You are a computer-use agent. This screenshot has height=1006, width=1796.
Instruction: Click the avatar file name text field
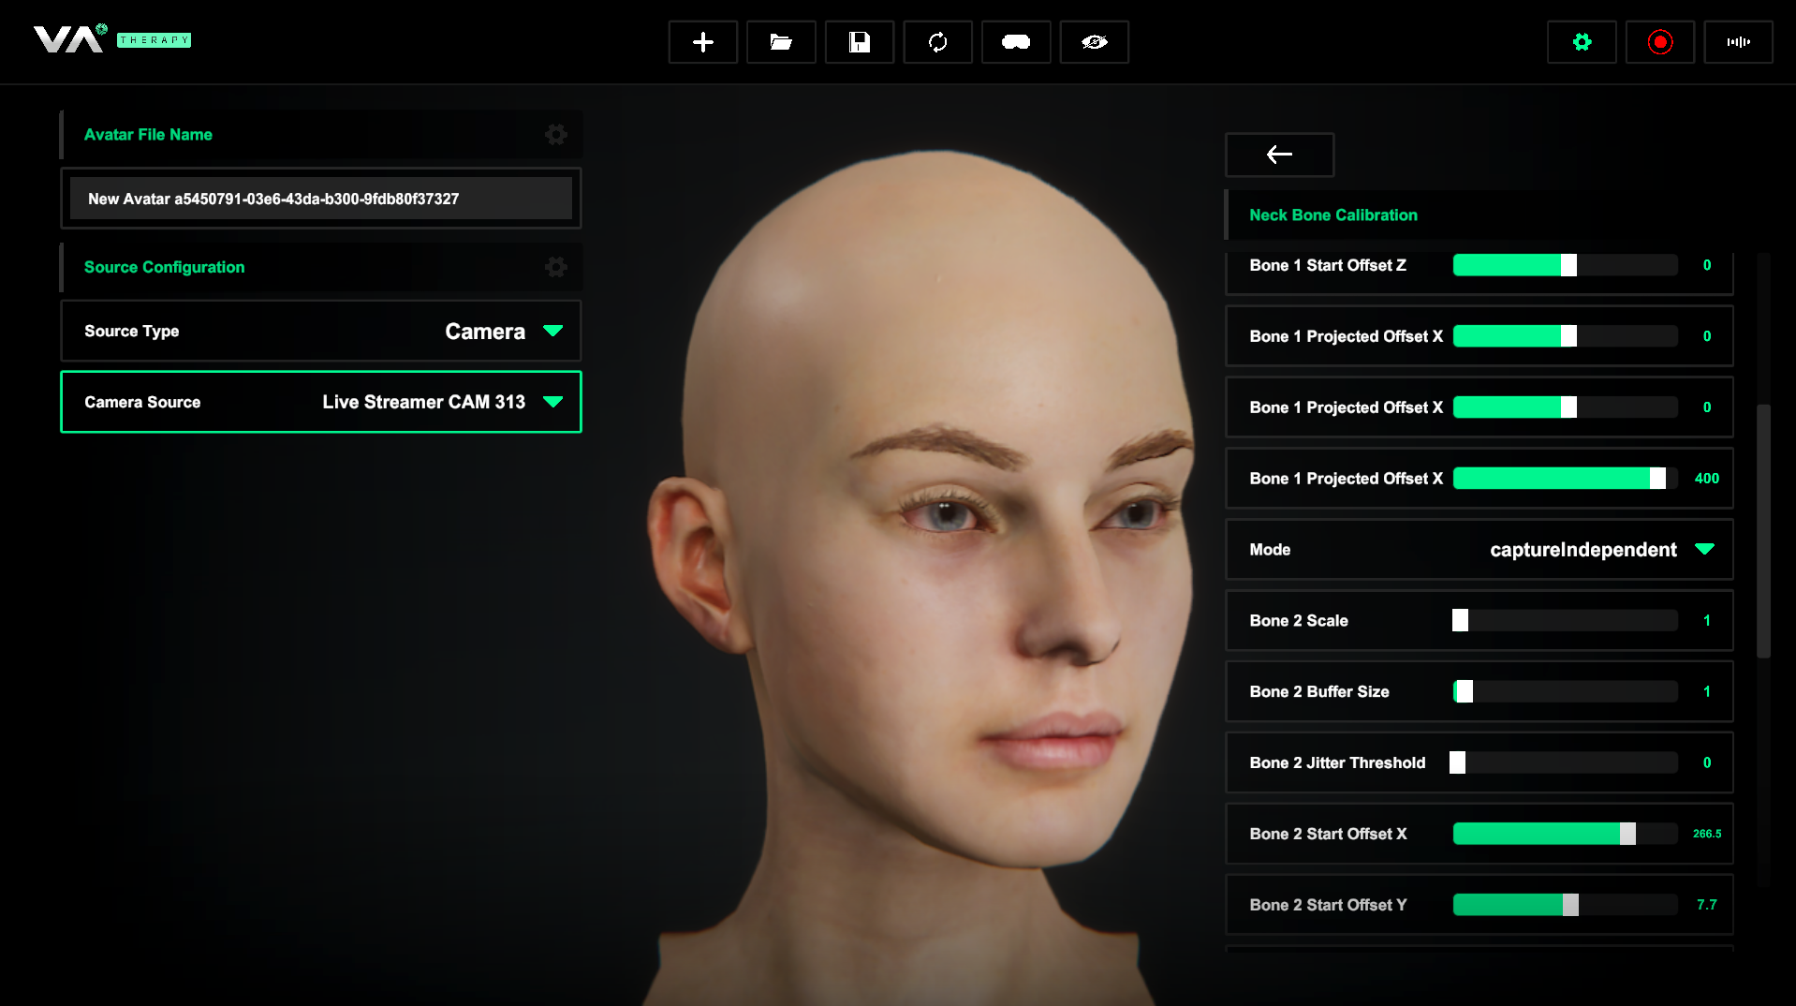point(320,199)
